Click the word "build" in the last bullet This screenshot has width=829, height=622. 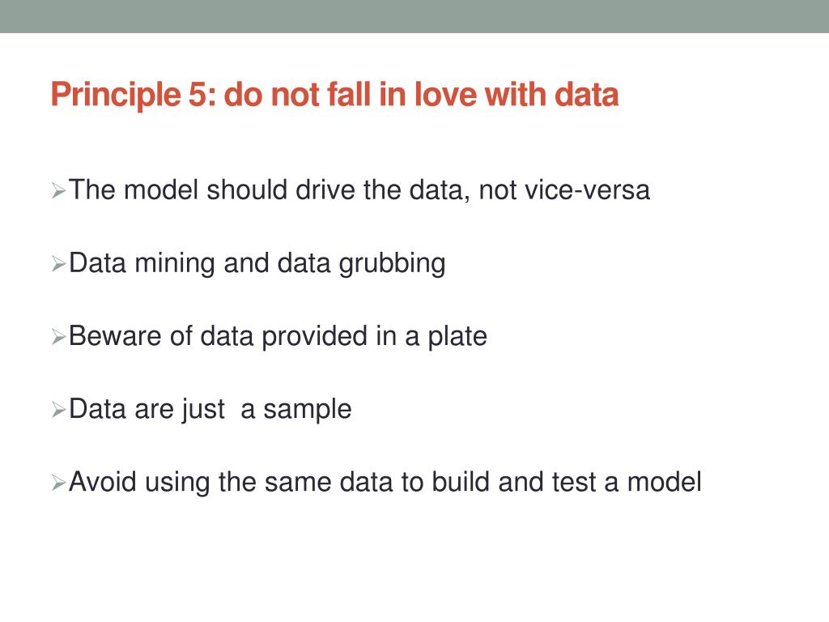[x=461, y=482]
